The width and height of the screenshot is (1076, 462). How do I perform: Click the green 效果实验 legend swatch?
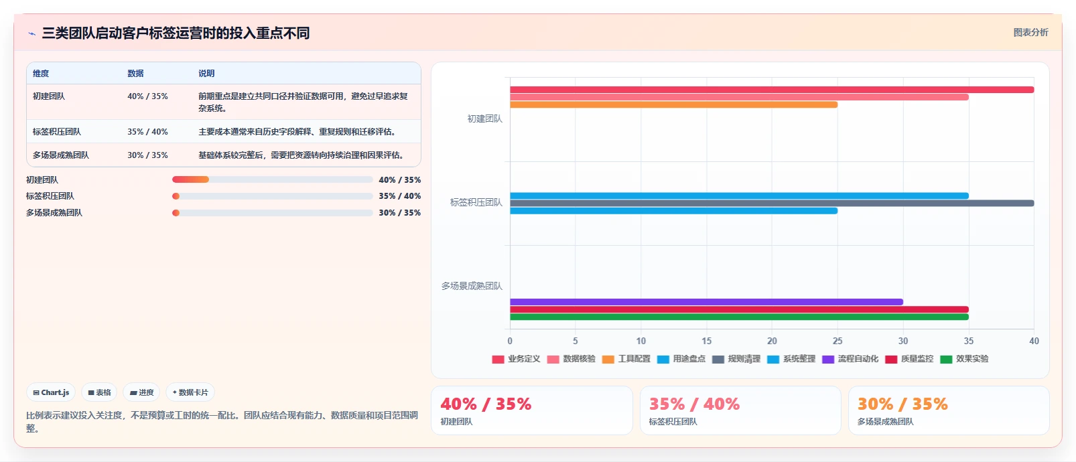click(946, 360)
